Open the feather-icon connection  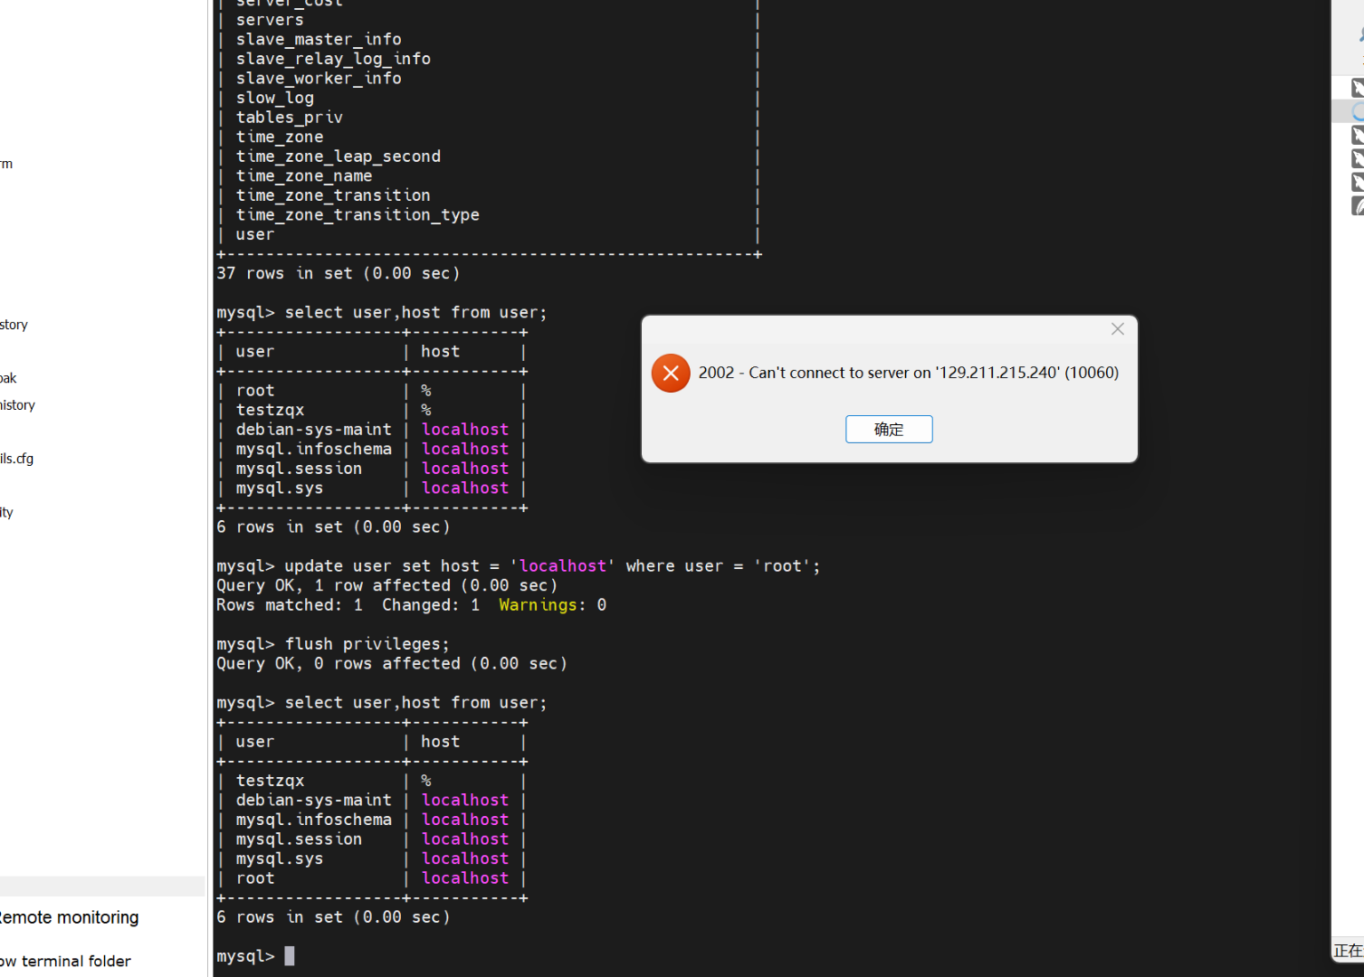point(1357,205)
